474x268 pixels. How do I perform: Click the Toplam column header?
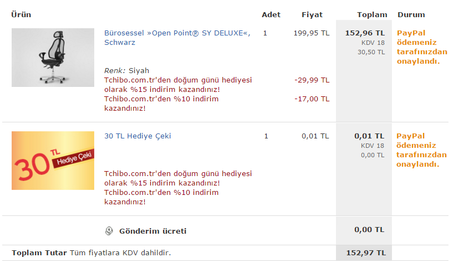(x=372, y=15)
